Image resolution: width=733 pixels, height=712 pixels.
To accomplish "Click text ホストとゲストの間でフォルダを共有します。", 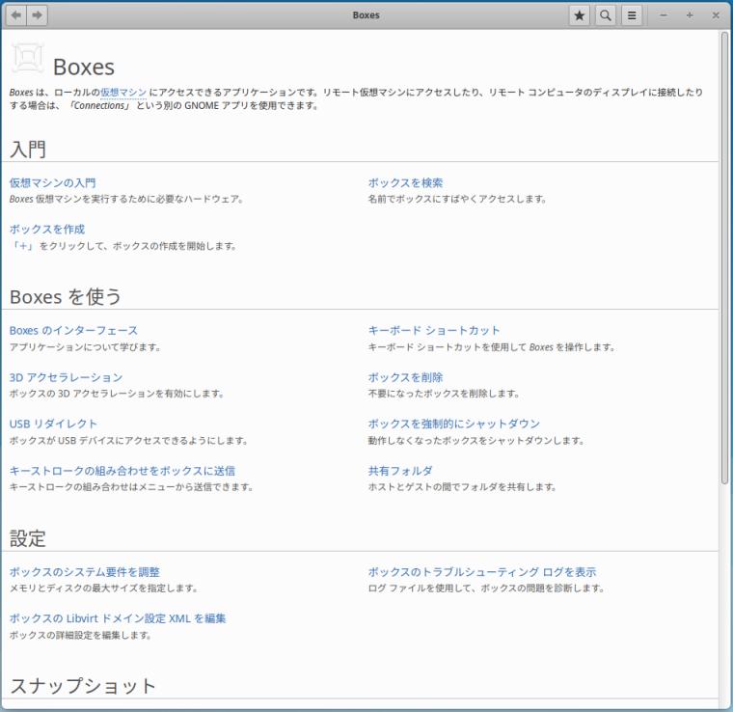I will (x=462, y=487).
